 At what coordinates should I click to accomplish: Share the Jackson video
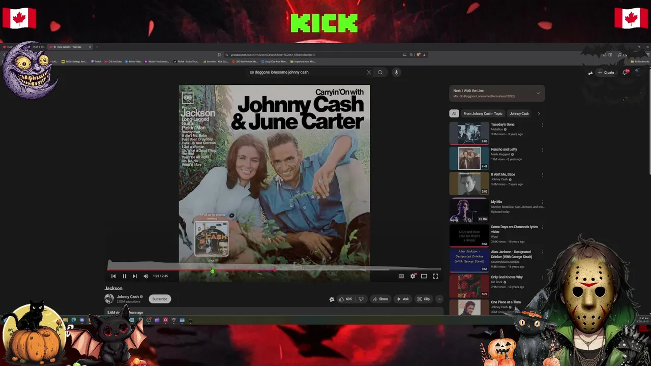tap(380, 299)
